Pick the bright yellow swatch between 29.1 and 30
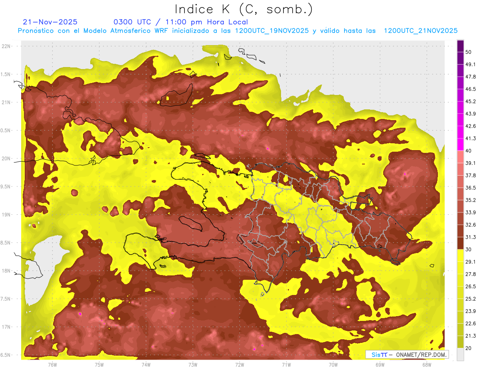 coord(460,256)
